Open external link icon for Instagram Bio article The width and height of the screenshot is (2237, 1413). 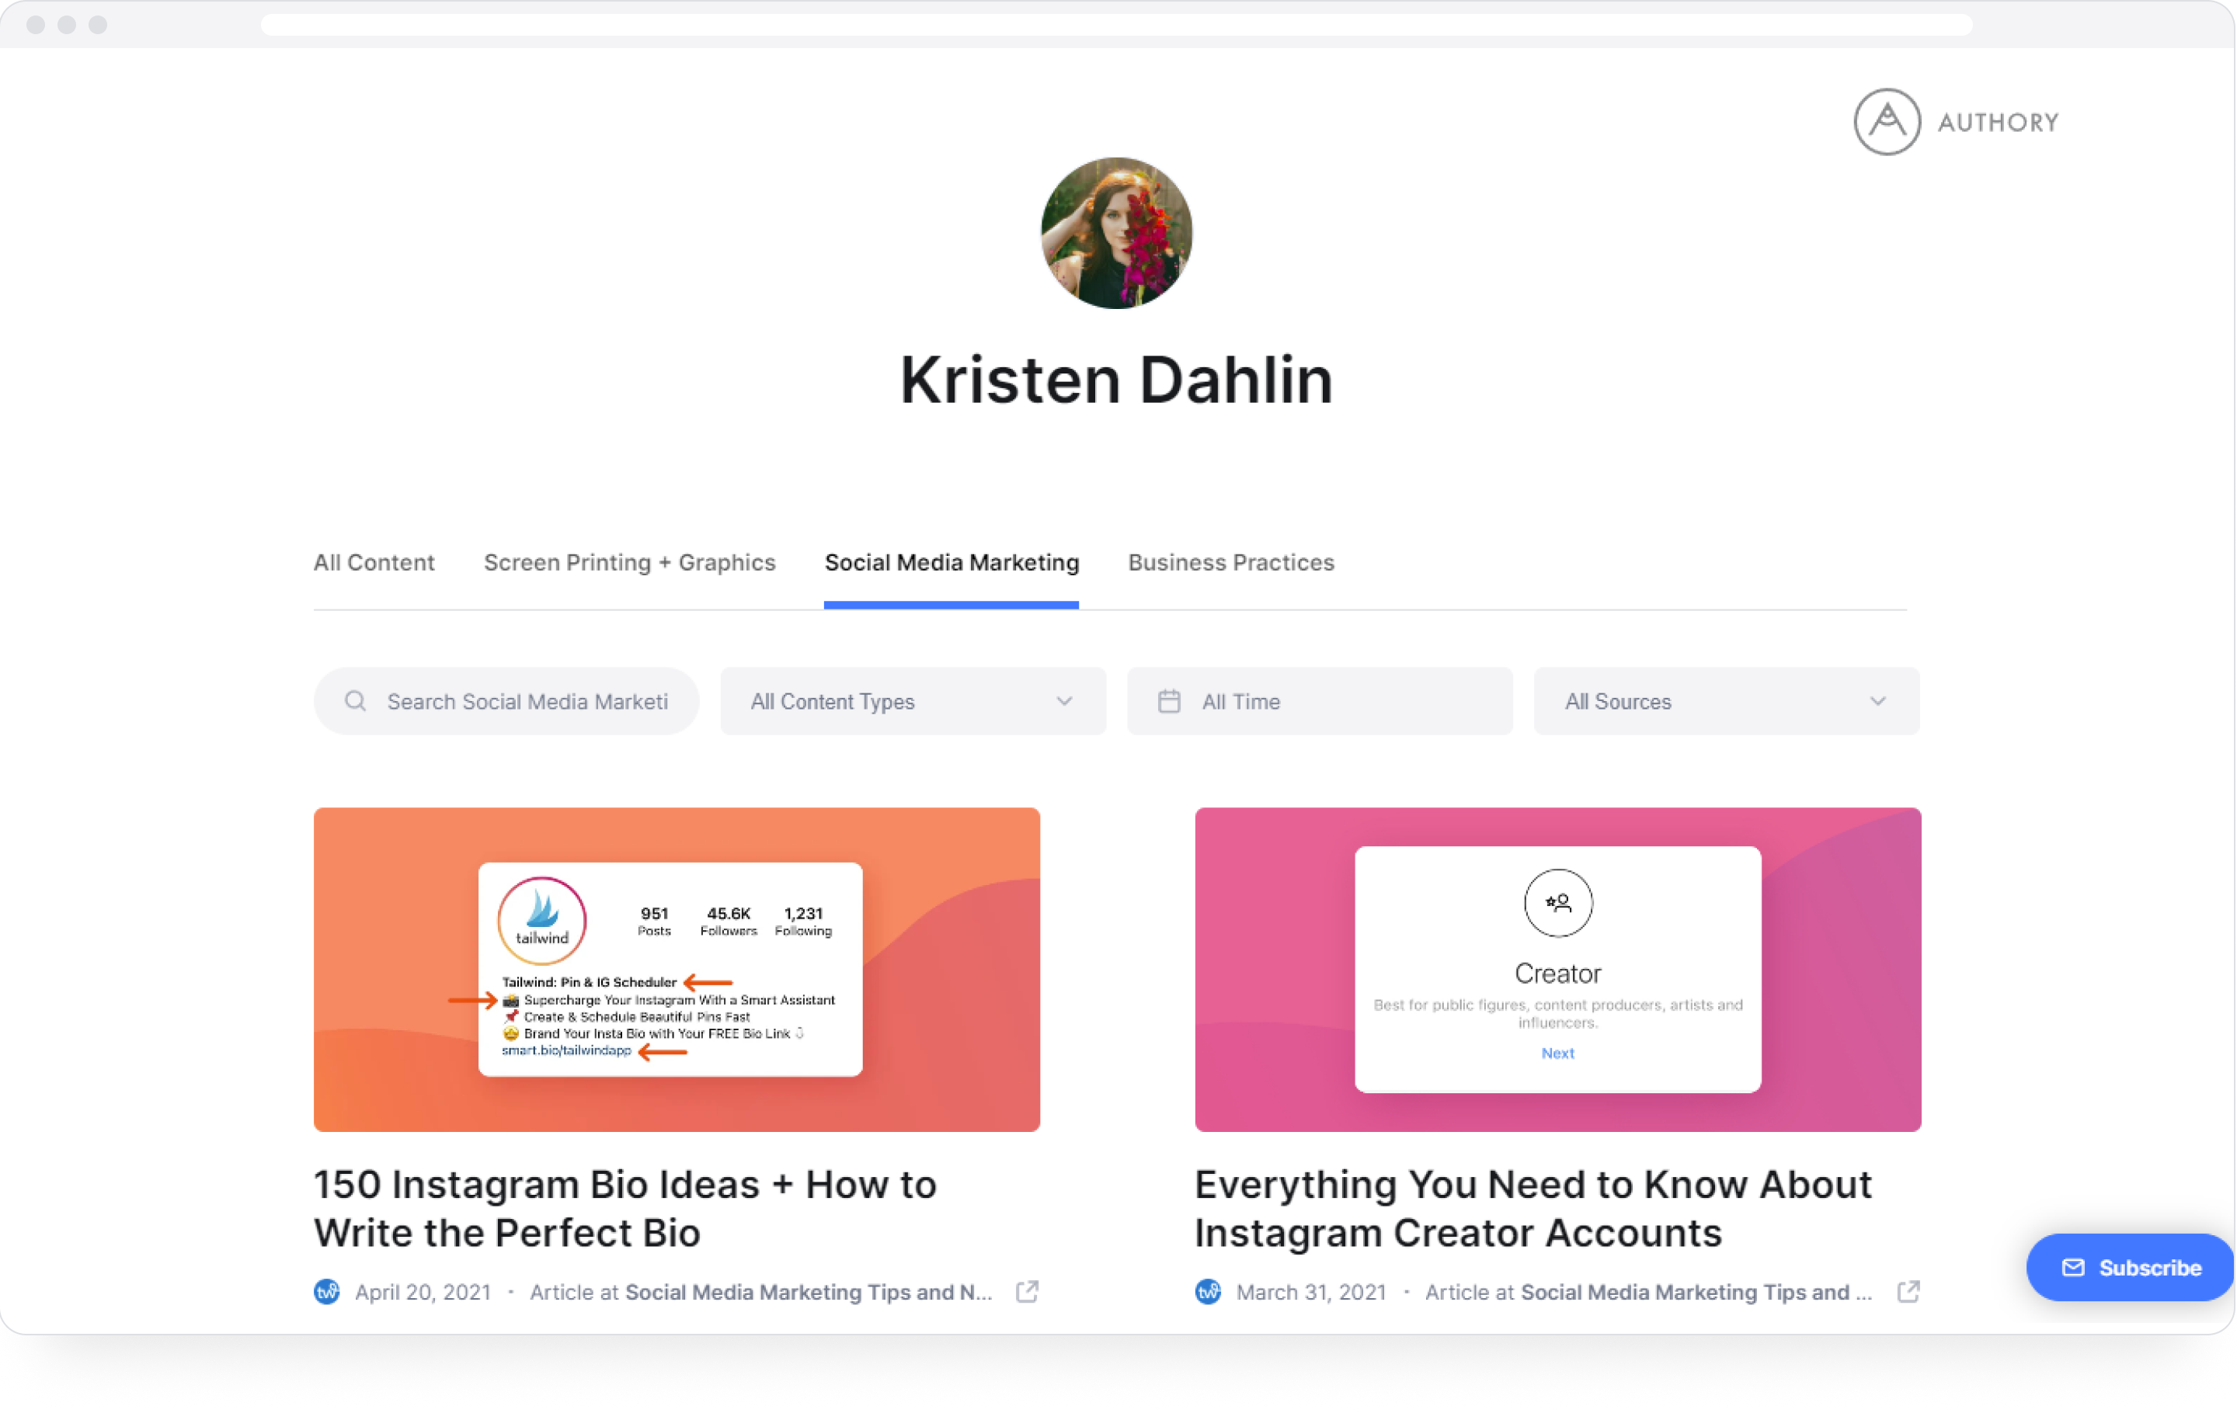[x=1027, y=1291]
